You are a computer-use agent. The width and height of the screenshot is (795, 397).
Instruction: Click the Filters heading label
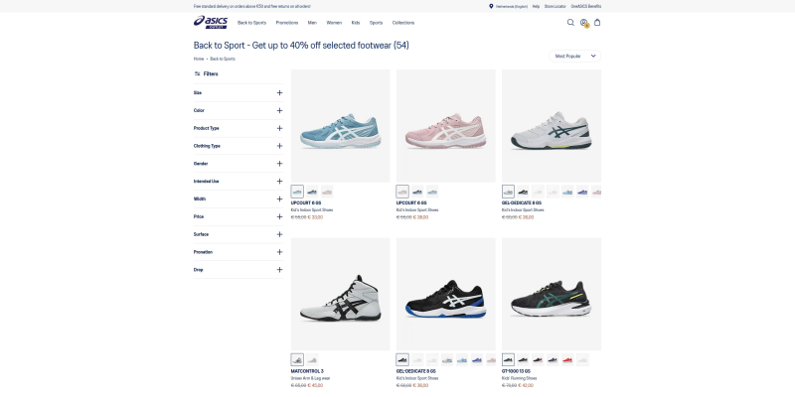[211, 73]
